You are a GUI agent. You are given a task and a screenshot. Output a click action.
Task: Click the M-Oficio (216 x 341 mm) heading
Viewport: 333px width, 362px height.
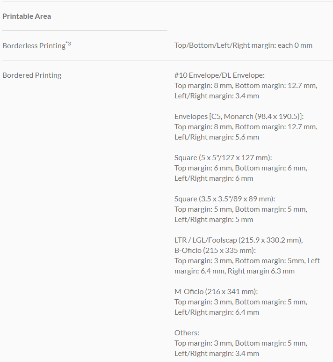(x=216, y=291)
